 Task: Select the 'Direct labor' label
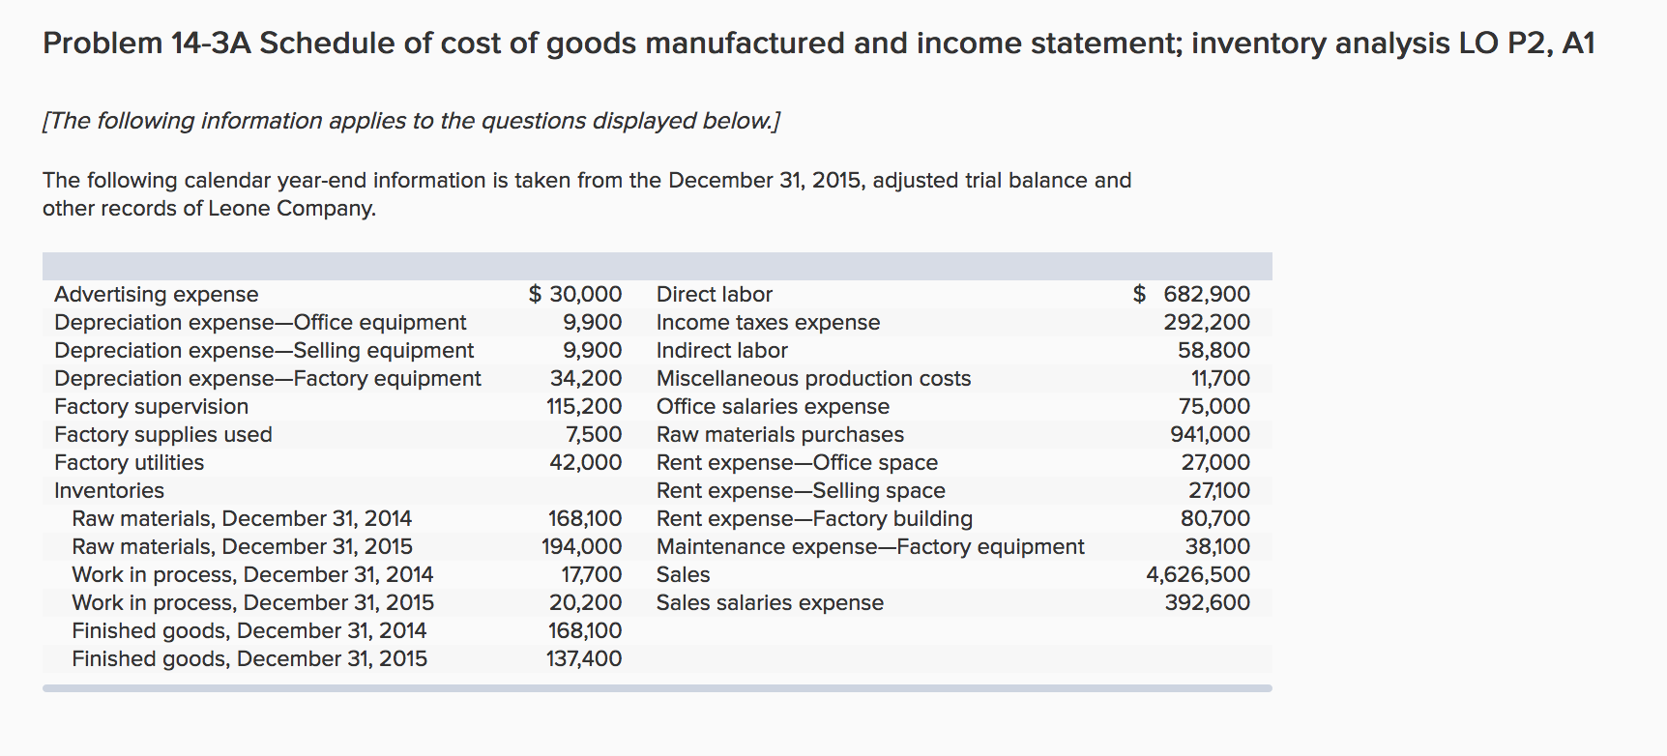(715, 294)
